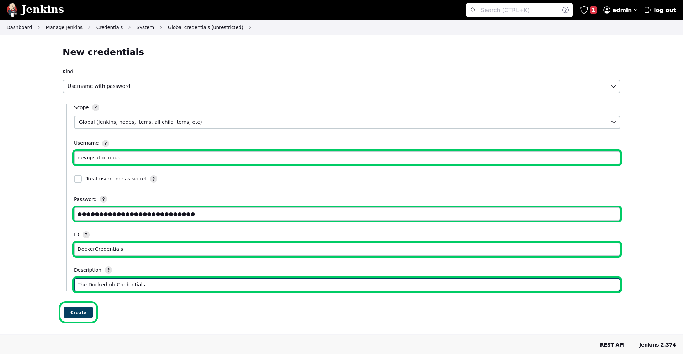Click the admin user avatar icon
The height and width of the screenshot is (354, 683).
click(x=607, y=10)
